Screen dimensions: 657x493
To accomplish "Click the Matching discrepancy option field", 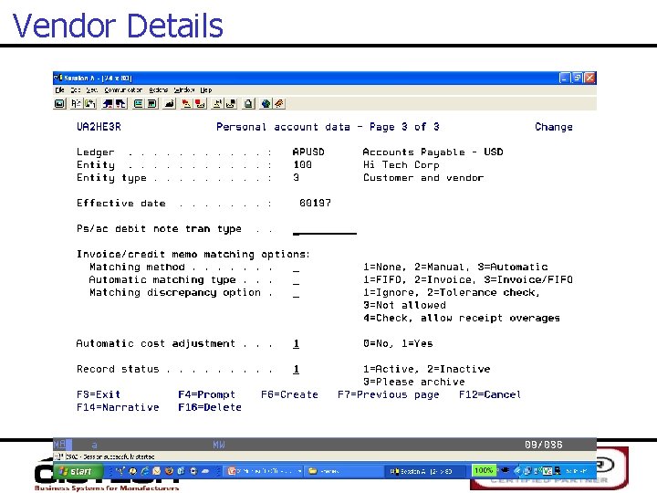I will [297, 293].
